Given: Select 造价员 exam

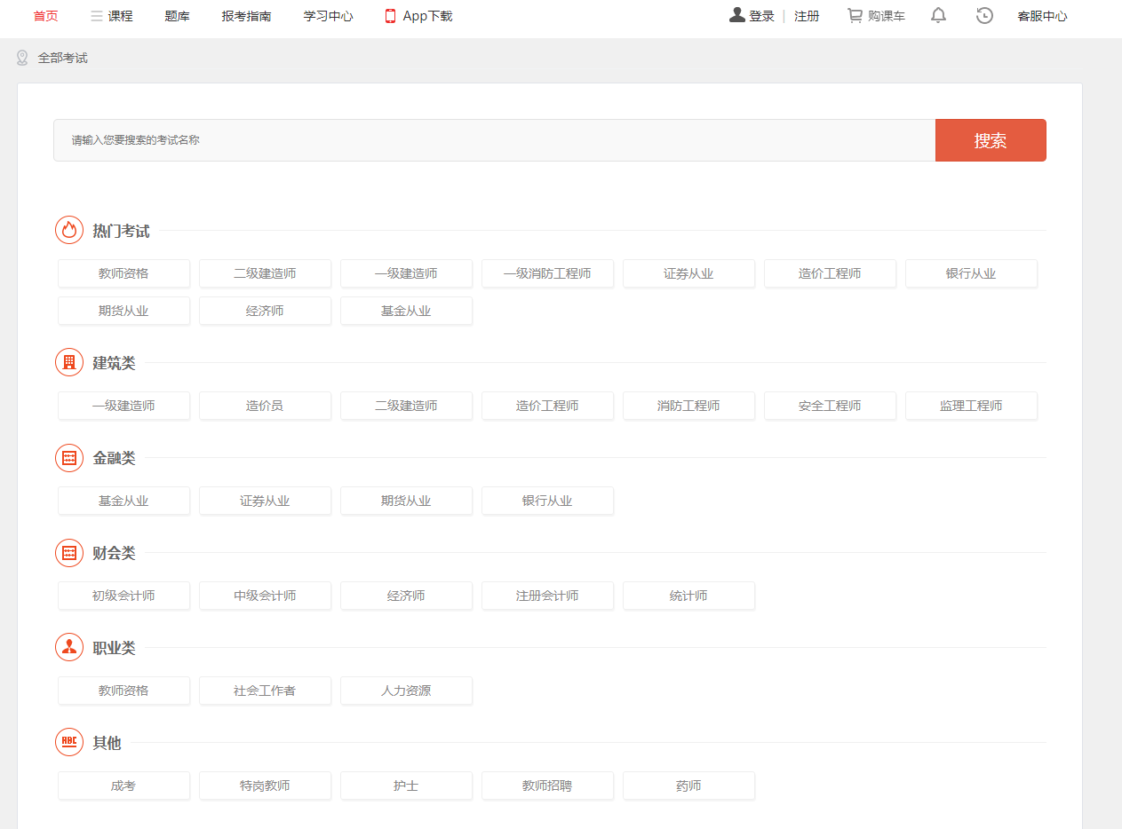Looking at the screenshot, I should pyautogui.click(x=265, y=406).
